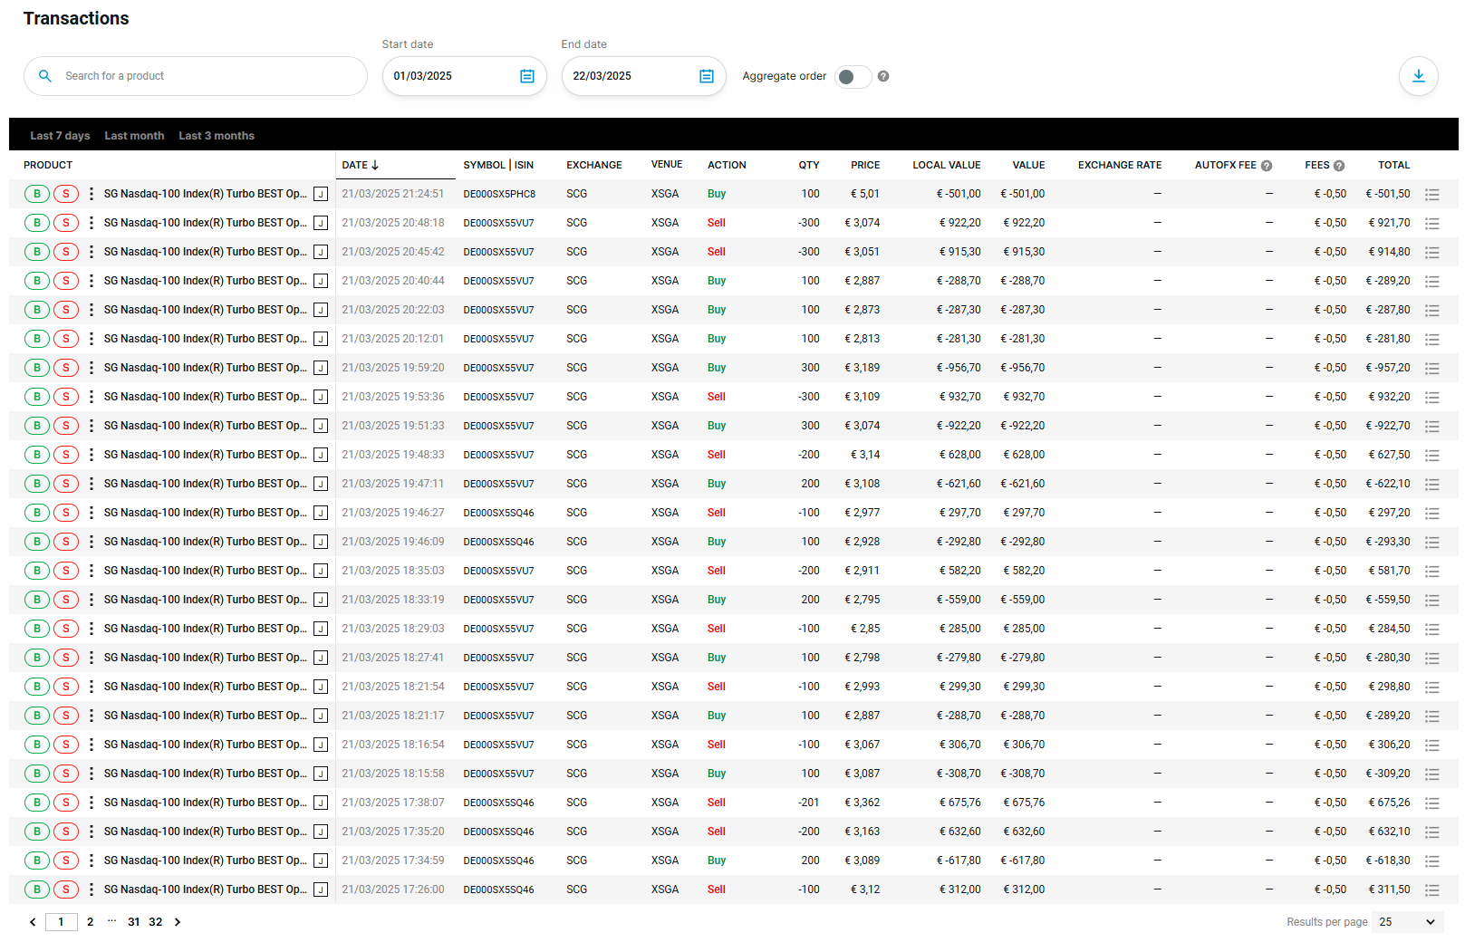
Task: Open the Start date calendar picker icon
Action: [526, 76]
